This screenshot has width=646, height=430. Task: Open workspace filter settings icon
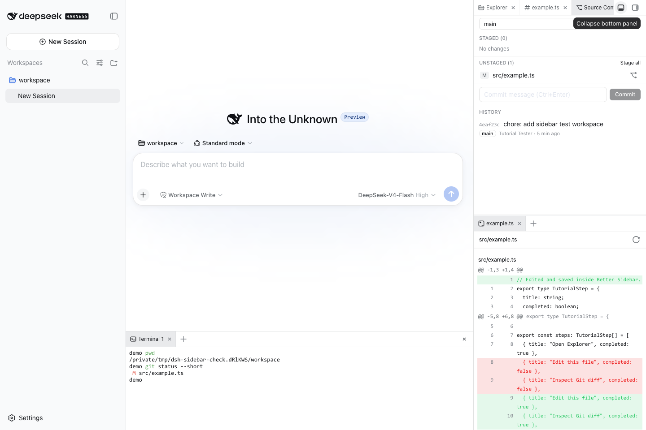pos(100,63)
